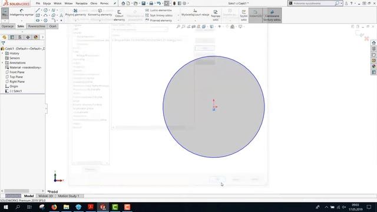
Task: Open the Line tool dropdown arrow
Action: click(x=41, y=11)
